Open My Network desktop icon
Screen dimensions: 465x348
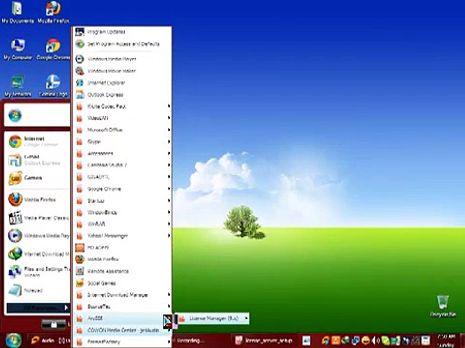click(x=17, y=86)
